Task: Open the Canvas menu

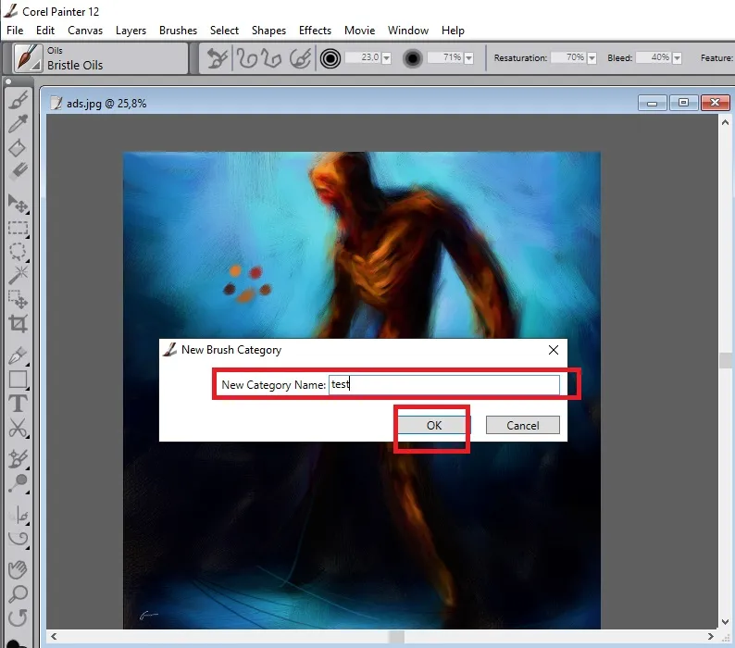Action: click(85, 31)
